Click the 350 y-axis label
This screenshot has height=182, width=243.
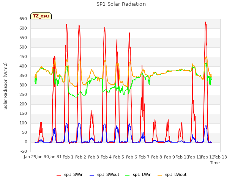[x=23, y=76]
